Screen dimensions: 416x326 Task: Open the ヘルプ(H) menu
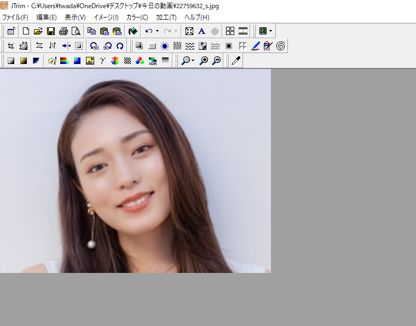[x=197, y=18]
